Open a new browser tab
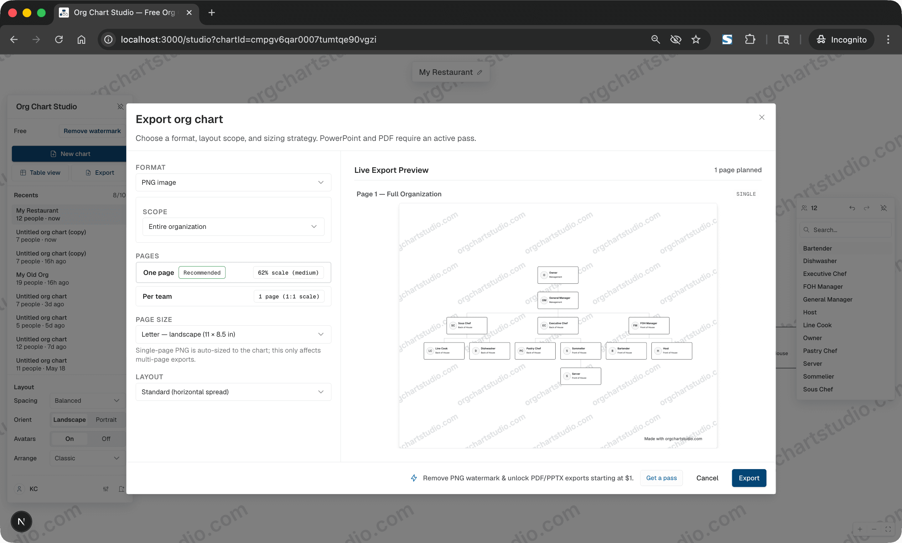902x543 pixels. coord(211,13)
